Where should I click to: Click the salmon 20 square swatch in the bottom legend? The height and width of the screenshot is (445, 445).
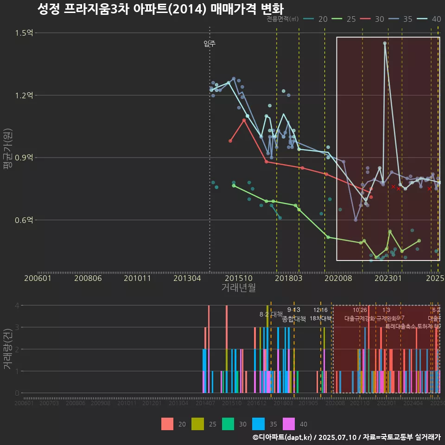click(167, 424)
